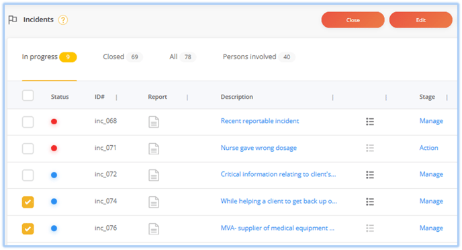The width and height of the screenshot is (462, 250).
Task: Open 'Critical information relating to client's...' link
Action: coord(278,174)
